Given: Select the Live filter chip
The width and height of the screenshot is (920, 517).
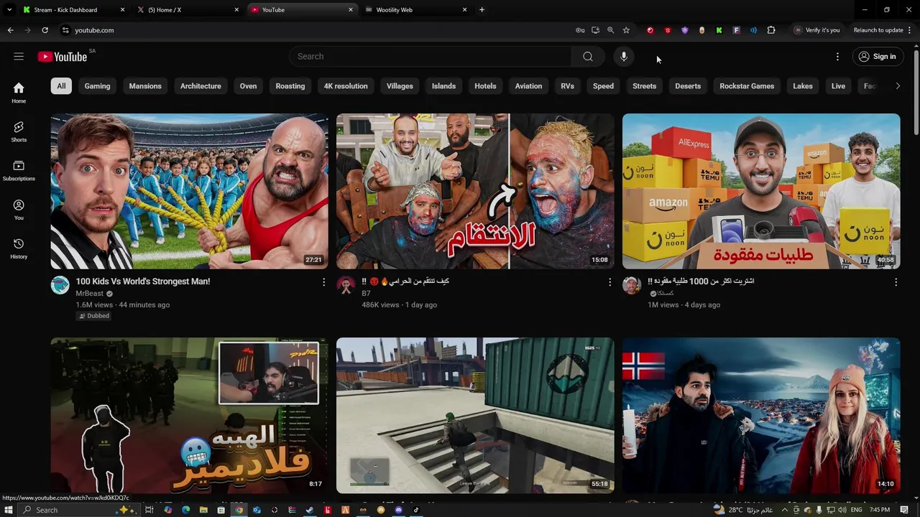Looking at the screenshot, I should click(x=838, y=86).
